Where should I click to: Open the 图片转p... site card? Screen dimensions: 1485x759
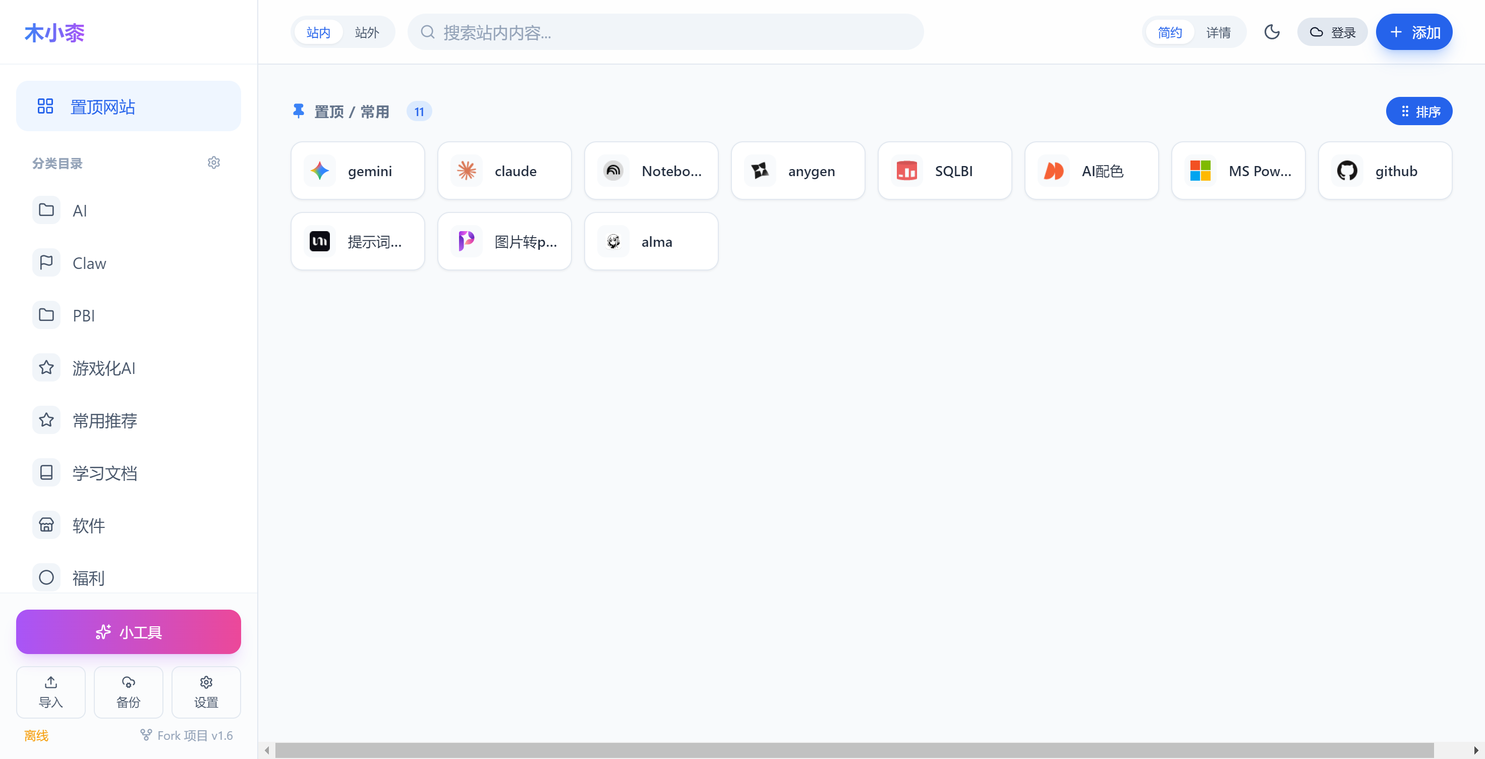pos(504,241)
